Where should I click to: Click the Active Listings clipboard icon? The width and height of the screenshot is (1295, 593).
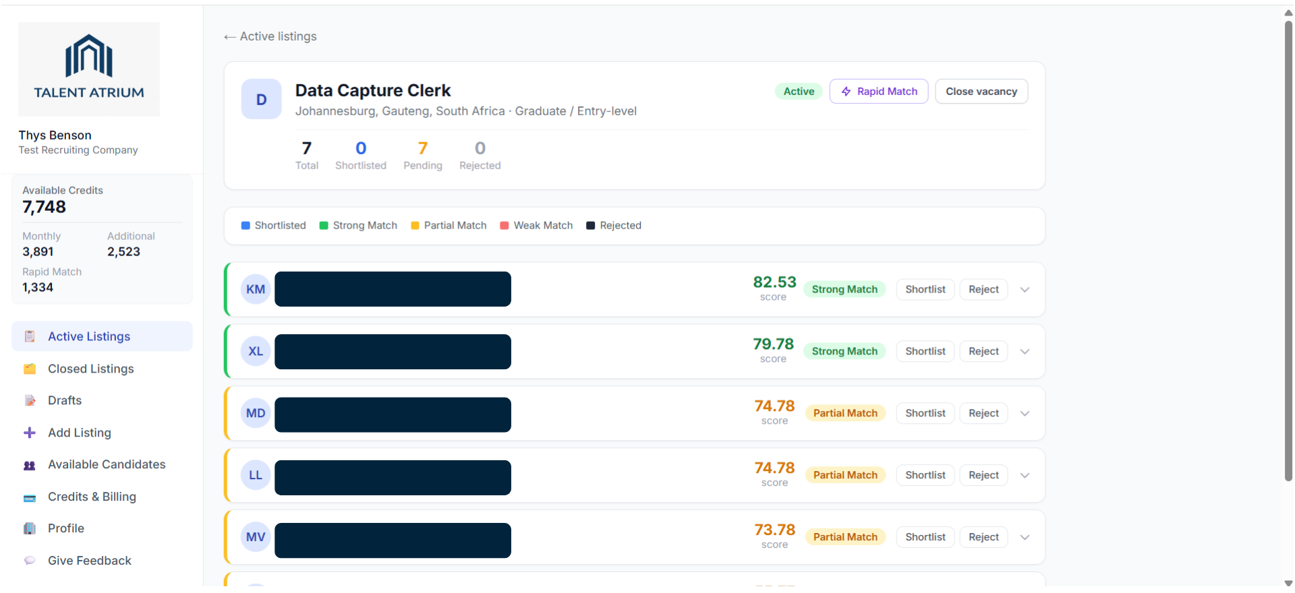[x=30, y=336]
